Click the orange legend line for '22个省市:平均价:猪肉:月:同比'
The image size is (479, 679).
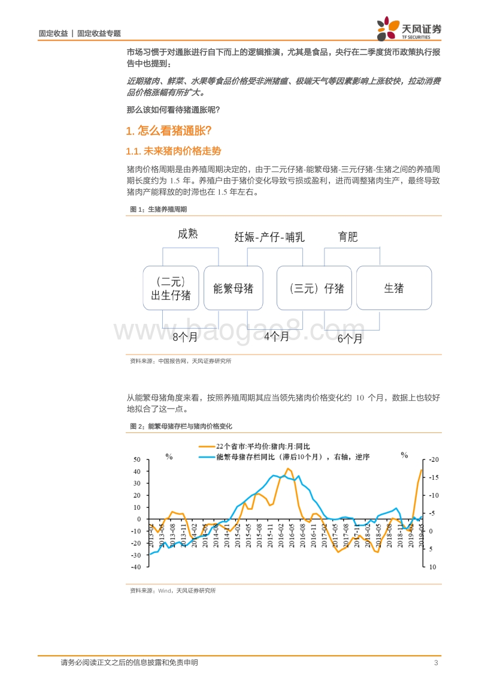(x=207, y=446)
